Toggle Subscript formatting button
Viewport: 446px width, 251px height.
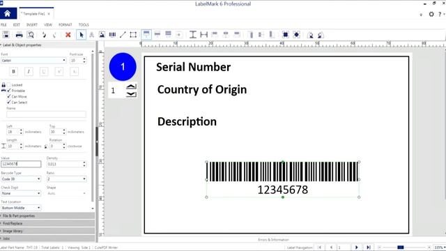[74, 71]
